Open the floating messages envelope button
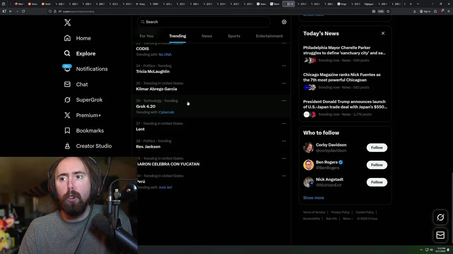This screenshot has width=453, height=254. point(440,235)
